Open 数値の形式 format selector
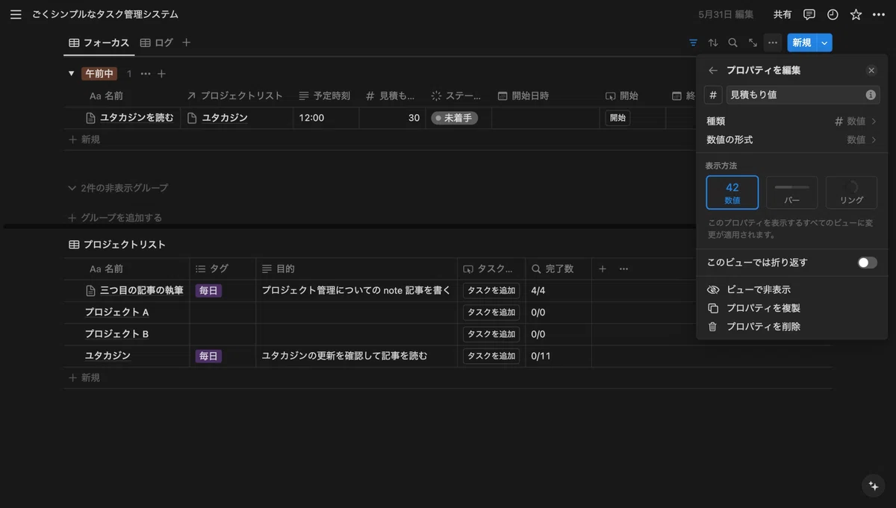 [x=791, y=139]
